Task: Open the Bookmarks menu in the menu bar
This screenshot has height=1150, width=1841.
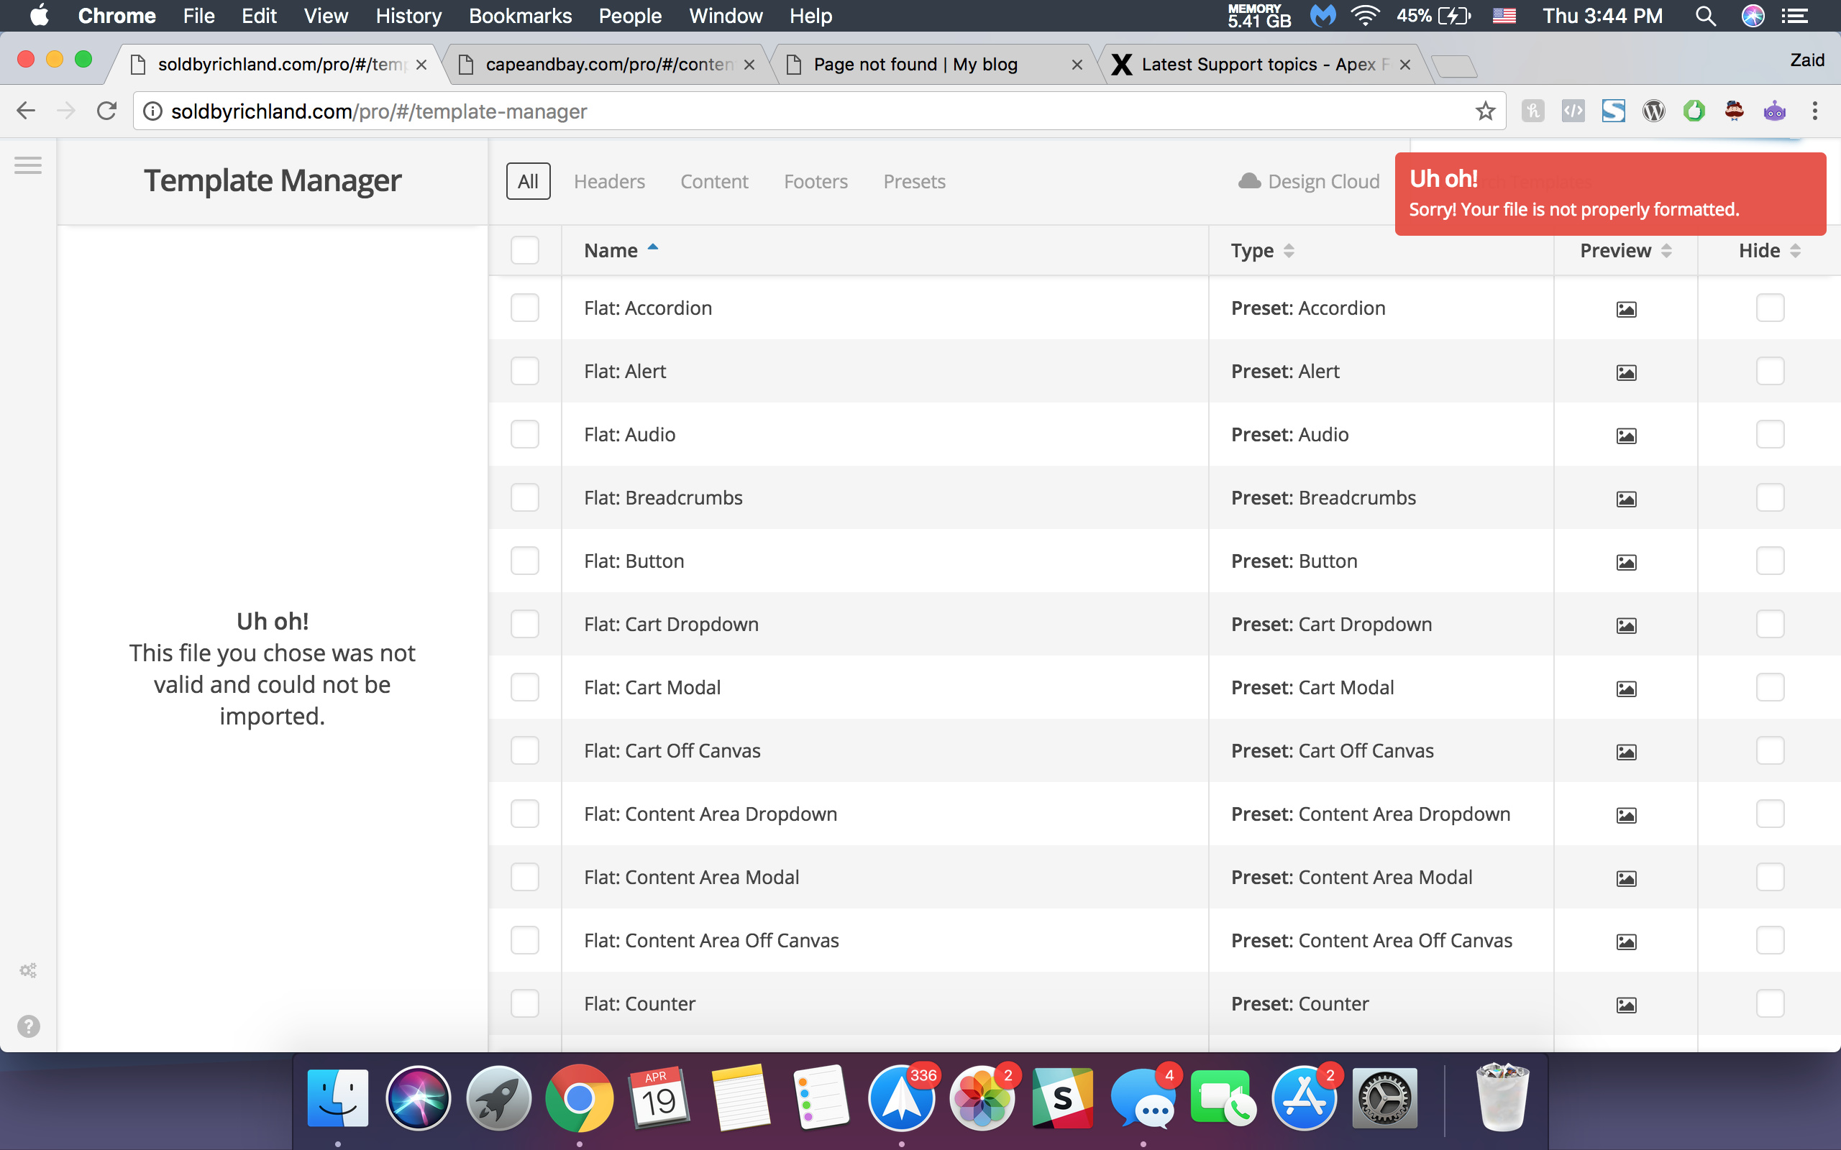Action: [x=521, y=16]
